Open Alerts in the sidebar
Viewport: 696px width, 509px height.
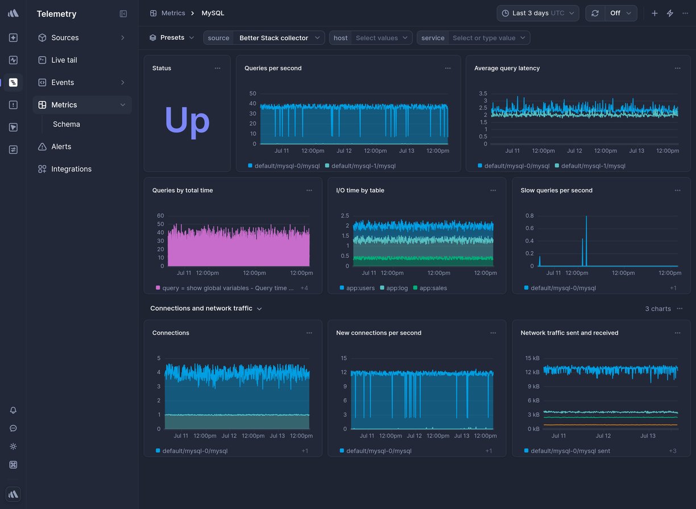(82, 147)
